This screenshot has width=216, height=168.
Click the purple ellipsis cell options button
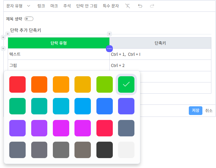109,49
